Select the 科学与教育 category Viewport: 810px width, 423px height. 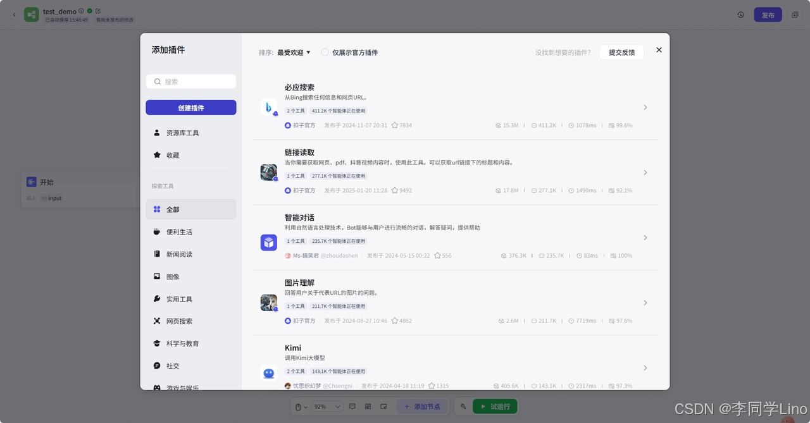click(191, 343)
